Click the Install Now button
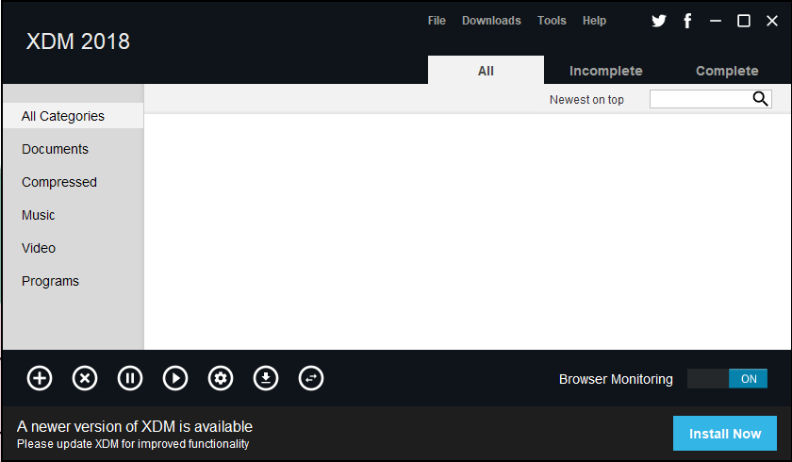The height and width of the screenshot is (462, 792). click(x=725, y=433)
